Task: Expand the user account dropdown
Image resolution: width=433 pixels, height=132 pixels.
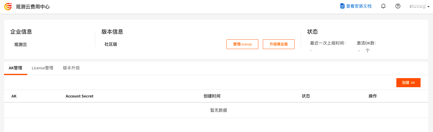Action: click(x=419, y=6)
